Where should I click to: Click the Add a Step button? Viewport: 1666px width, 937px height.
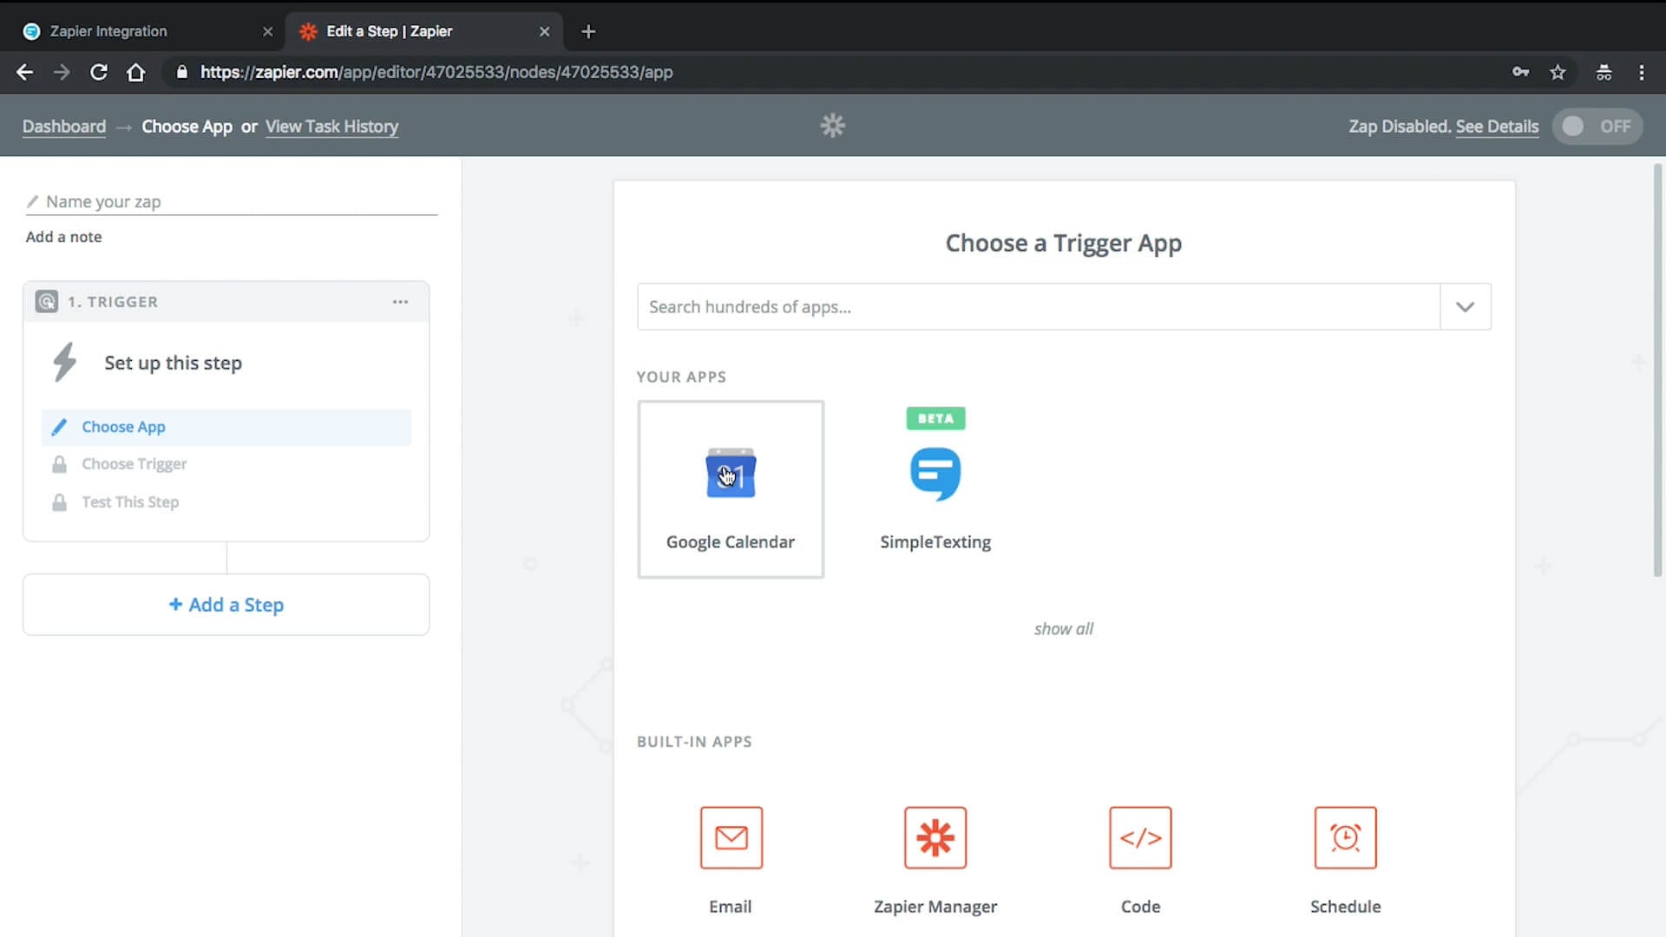pyautogui.click(x=226, y=605)
